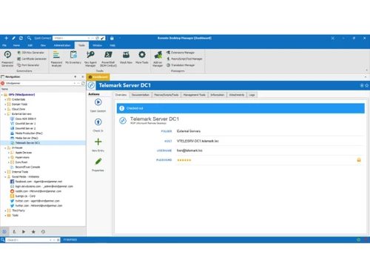Expand the Internal Tools folder

(x=5, y=172)
